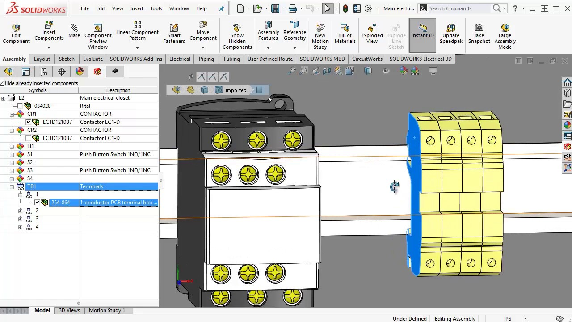This screenshot has width=572, height=322.
Task: Click the "Editing Assembly" status text
Action: (x=455, y=319)
